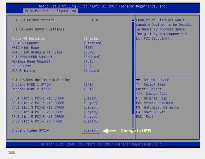Click the F3: Optimized Defaults hint
Image resolution: width=205 pixels, height=159 pixels.
(157, 107)
